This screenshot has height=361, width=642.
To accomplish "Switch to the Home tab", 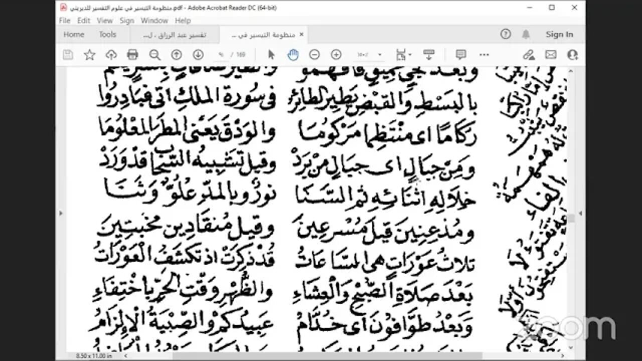I will pyautogui.click(x=74, y=35).
